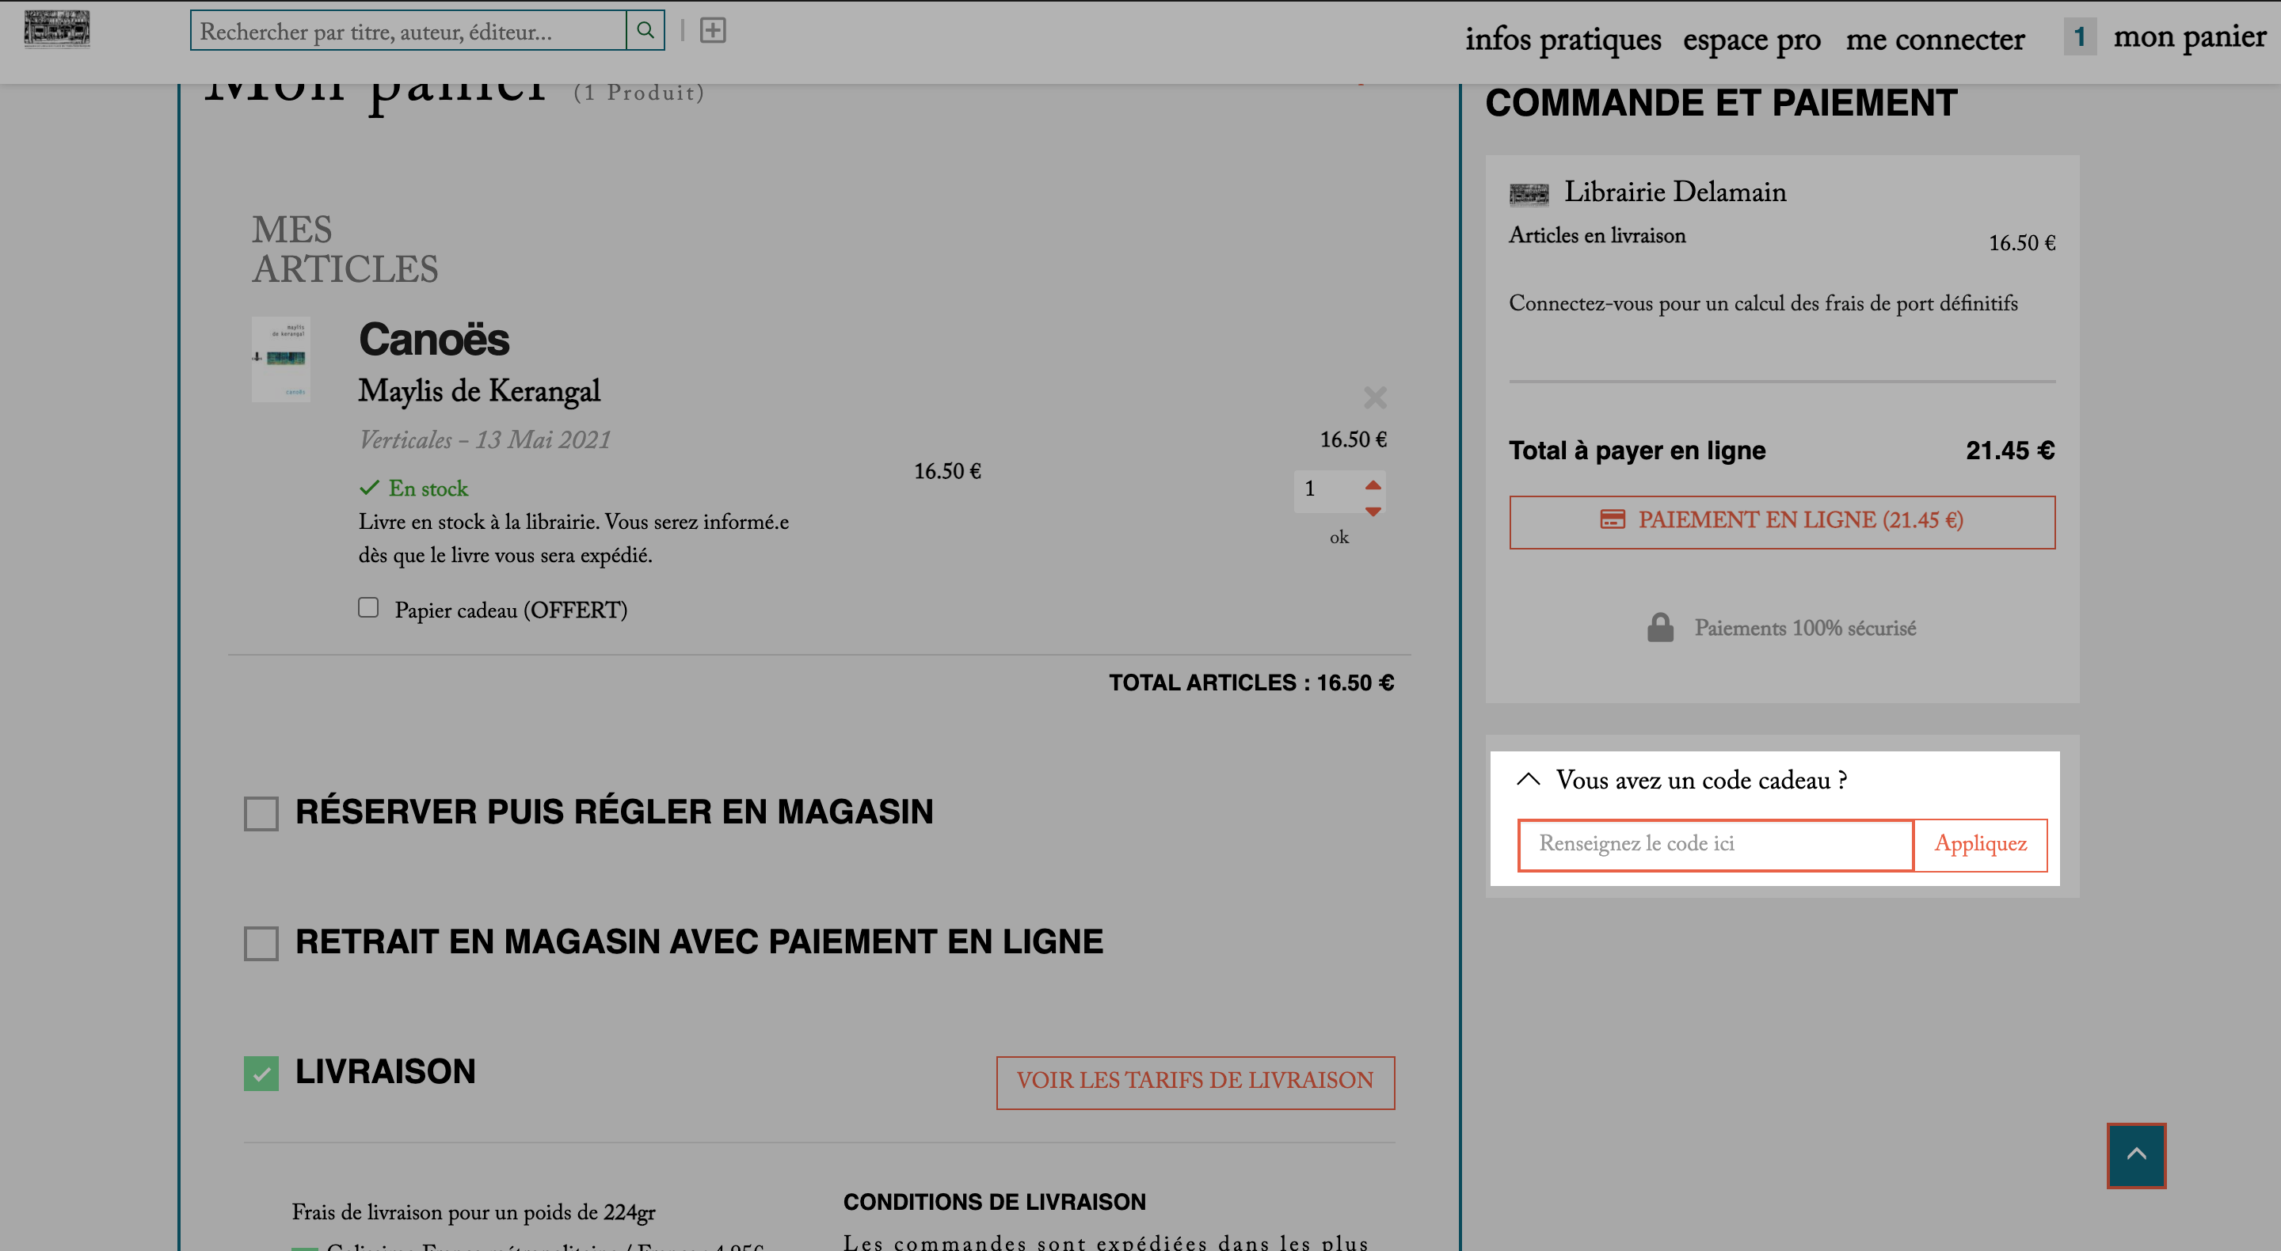This screenshot has width=2281, height=1251.
Task: Click me connecter link
Action: [x=1935, y=39]
